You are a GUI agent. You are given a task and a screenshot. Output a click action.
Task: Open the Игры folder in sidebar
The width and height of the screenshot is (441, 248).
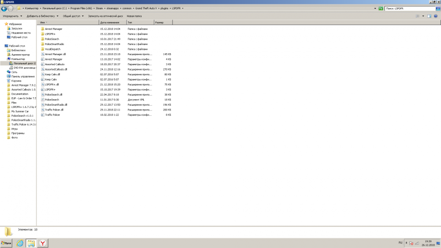[x=15, y=129]
